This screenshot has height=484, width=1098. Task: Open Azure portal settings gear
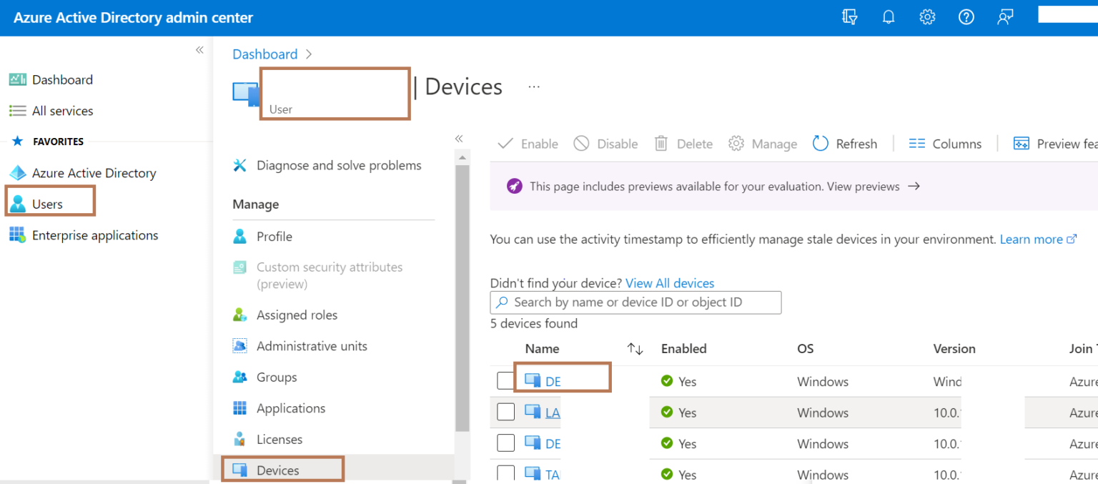pos(927,16)
